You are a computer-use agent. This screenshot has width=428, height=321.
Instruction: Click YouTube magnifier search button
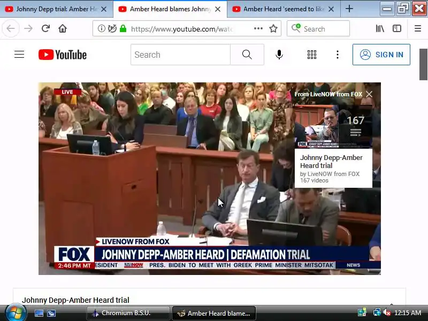click(x=247, y=55)
